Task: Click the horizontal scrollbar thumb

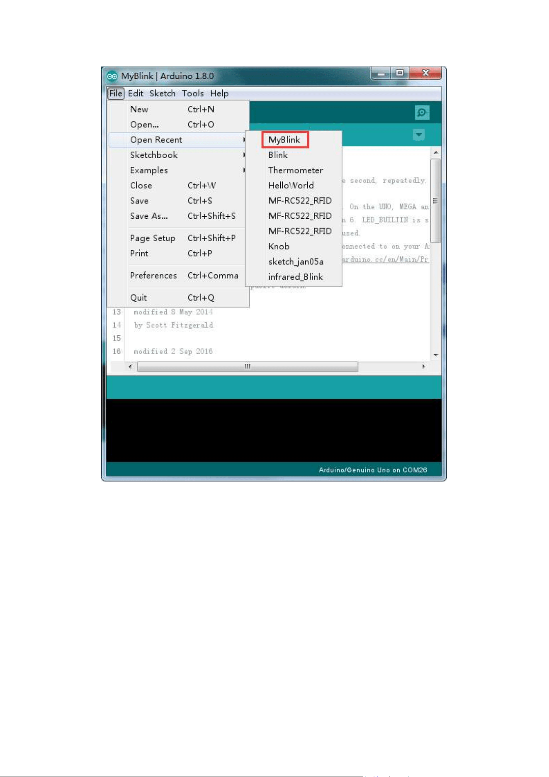Action: click(x=248, y=367)
